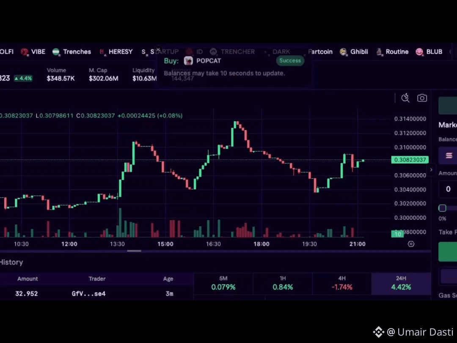Select the 24H performance interval

[401, 283]
